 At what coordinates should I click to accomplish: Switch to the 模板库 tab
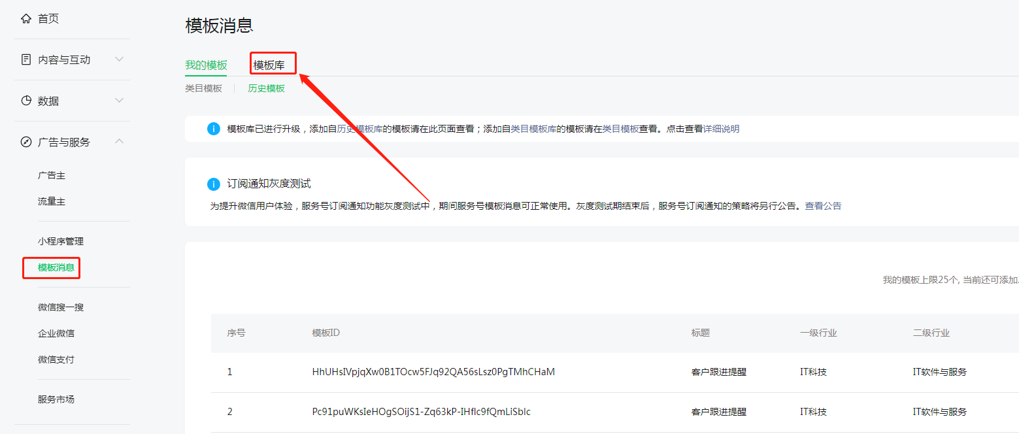[x=269, y=65]
